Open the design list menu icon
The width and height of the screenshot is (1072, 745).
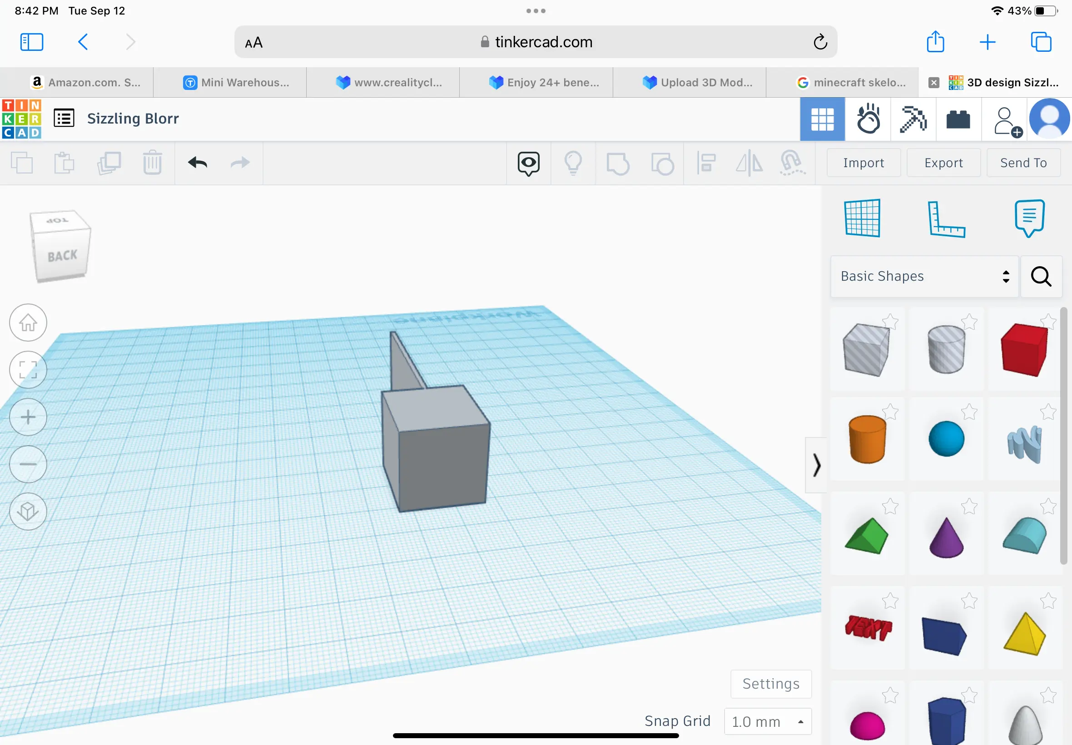tap(64, 118)
